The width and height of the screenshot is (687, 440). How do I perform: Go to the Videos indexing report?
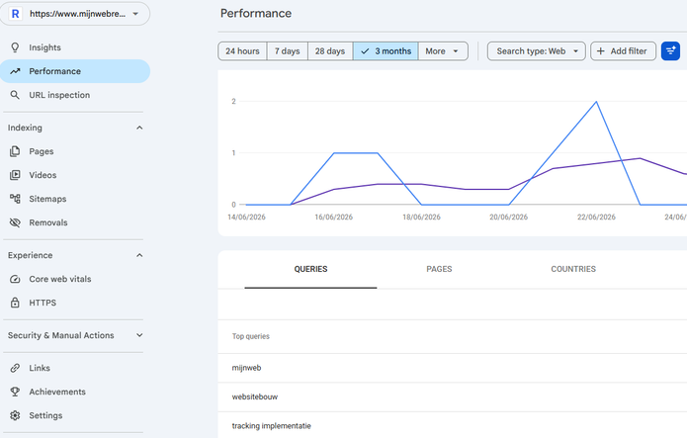pyautogui.click(x=75, y=175)
